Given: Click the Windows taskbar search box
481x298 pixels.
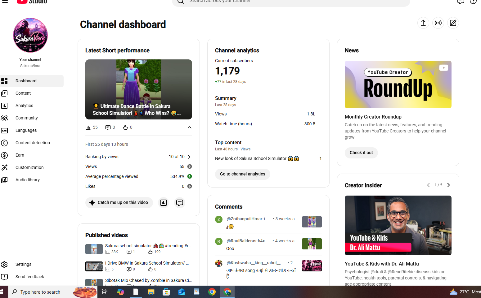Looking at the screenshot, I should [x=53, y=292].
